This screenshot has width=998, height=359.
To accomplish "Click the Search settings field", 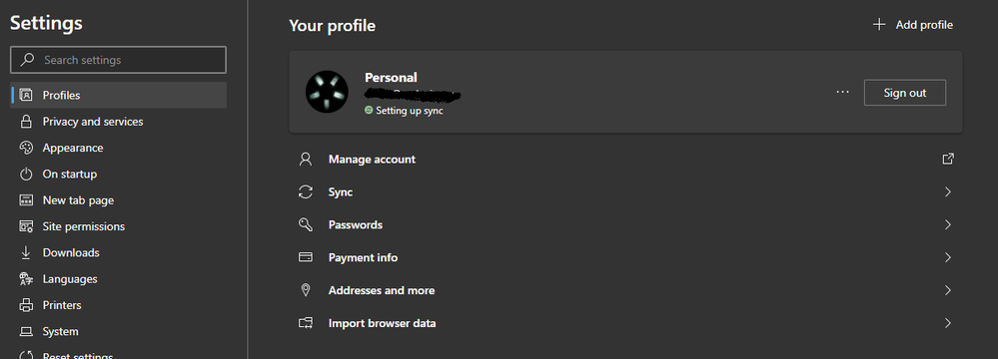I will click(119, 61).
